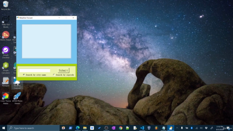The width and height of the screenshot is (233, 131).
Task: Select Search by zipcode radio button
Action: point(54,75)
